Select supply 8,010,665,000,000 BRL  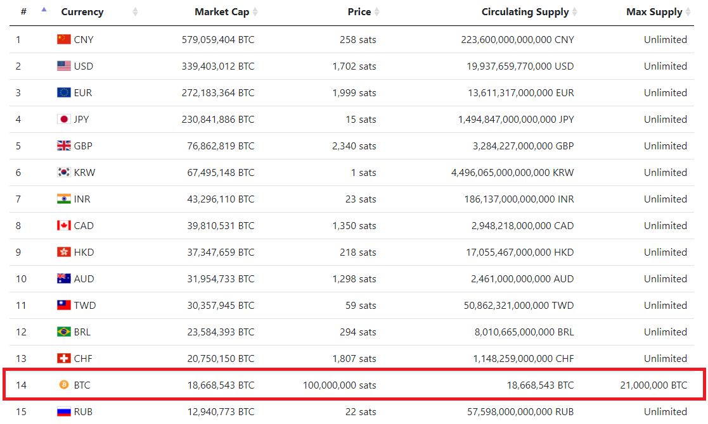524,332
